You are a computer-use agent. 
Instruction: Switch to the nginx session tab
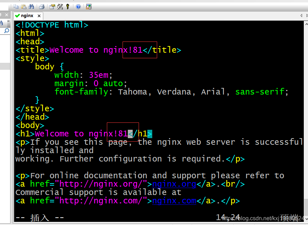coord(27,15)
